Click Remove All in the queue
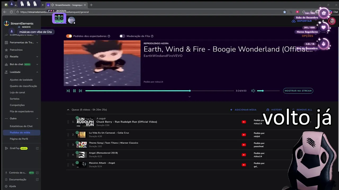The height and width of the screenshot is (190, 339). 302,110
